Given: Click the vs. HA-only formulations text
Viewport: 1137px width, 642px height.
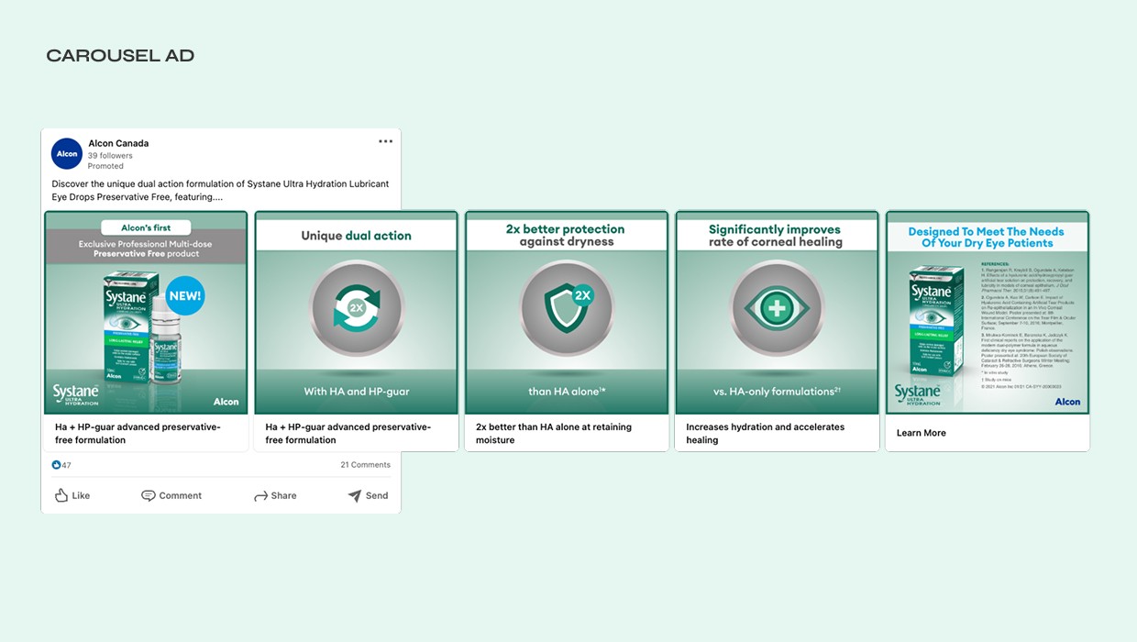Looking at the screenshot, I should 778,392.
